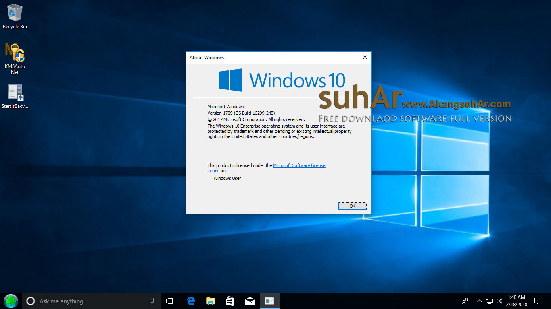Open the volume speaker tray icon
551x309 pixels.
pyautogui.click(x=499, y=301)
